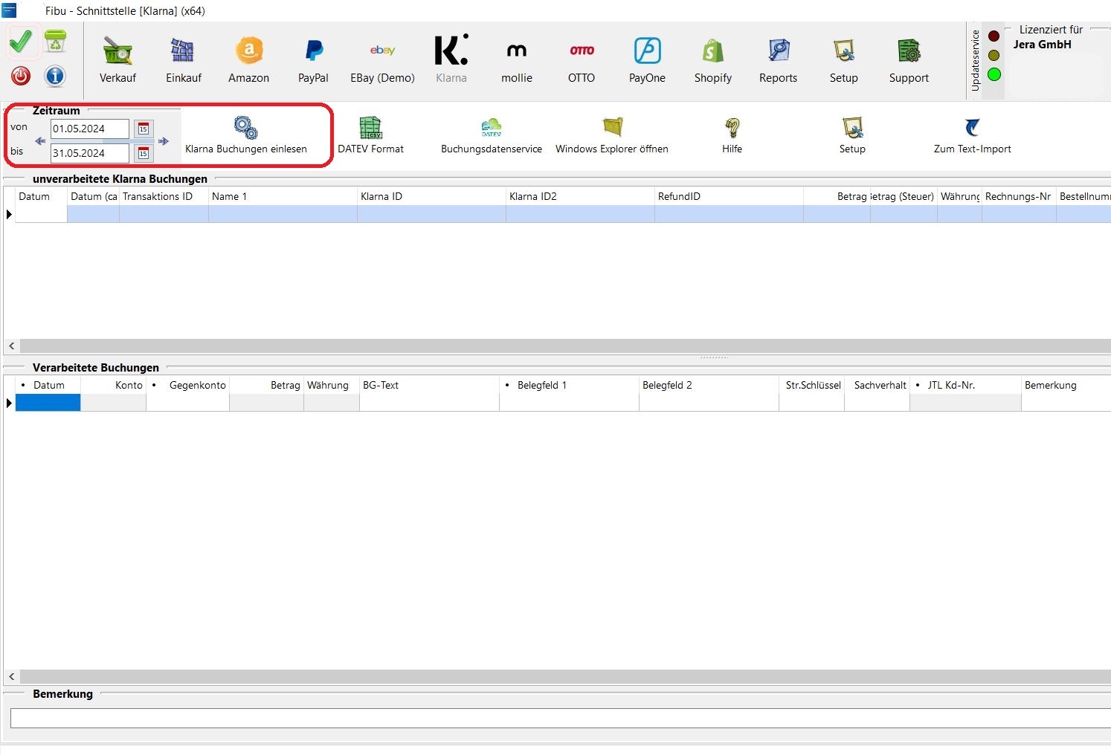Shift the Zeitraum back with left arrow

click(40, 141)
